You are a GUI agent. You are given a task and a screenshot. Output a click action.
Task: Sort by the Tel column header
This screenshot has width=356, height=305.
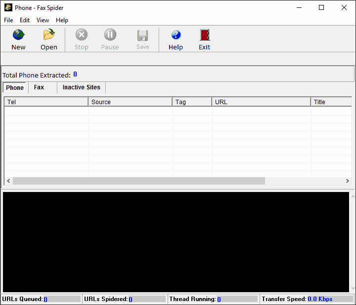pyautogui.click(x=46, y=102)
